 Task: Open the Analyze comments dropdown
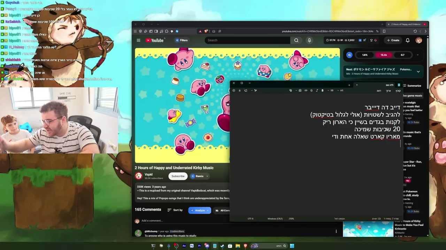pyautogui.click(x=200, y=210)
